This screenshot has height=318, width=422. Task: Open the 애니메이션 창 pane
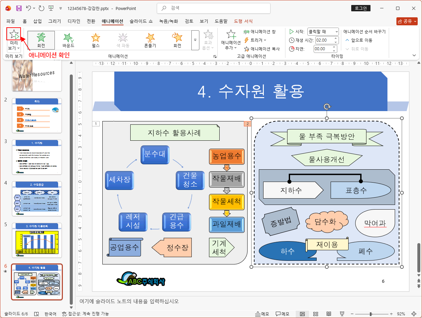pos(260,32)
